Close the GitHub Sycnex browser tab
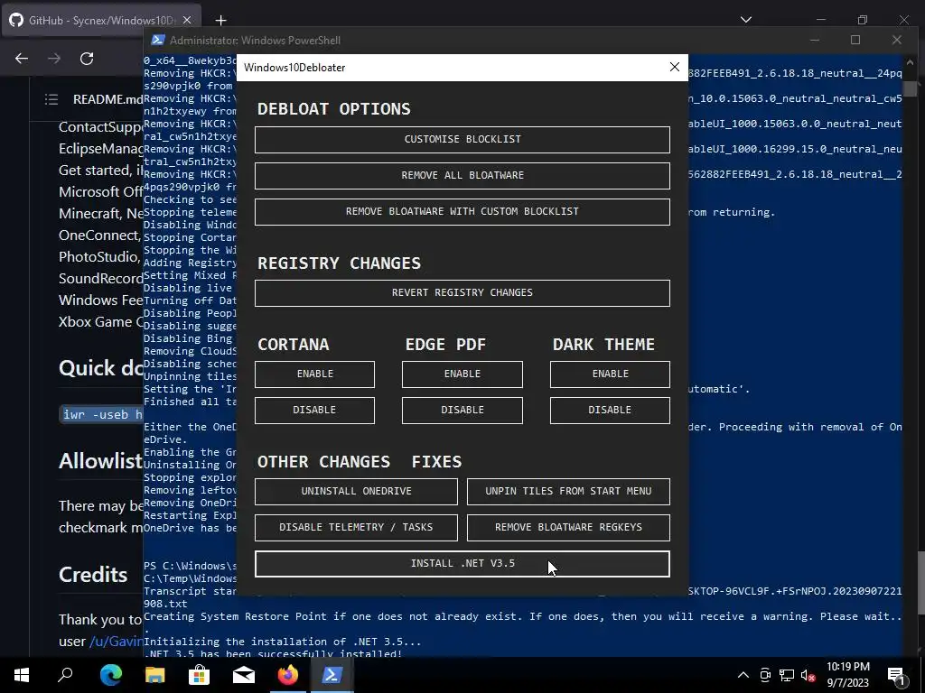The height and width of the screenshot is (693, 925). (x=187, y=20)
